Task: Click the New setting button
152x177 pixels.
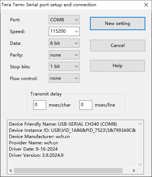Action: pyautogui.click(x=118, y=24)
